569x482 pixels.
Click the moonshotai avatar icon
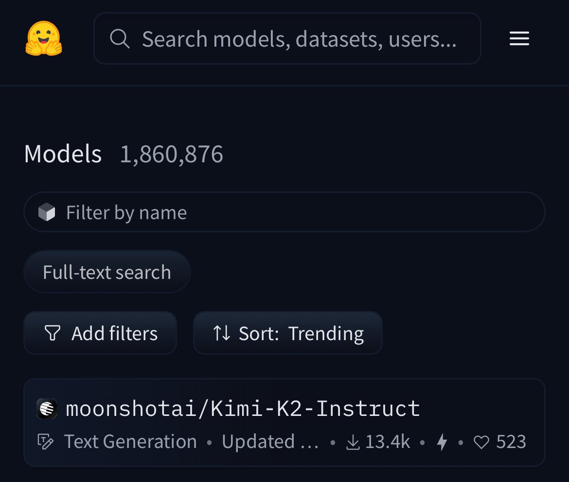[x=47, y=409]
